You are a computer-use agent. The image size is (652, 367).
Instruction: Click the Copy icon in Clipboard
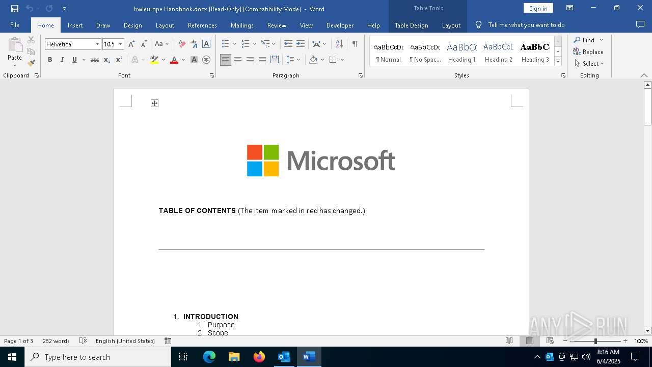(31, 51)
